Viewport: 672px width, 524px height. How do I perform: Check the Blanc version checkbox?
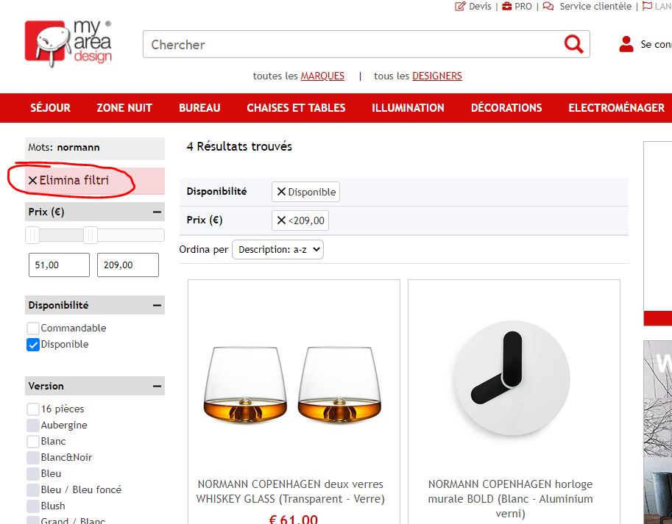tap(33, 442)
